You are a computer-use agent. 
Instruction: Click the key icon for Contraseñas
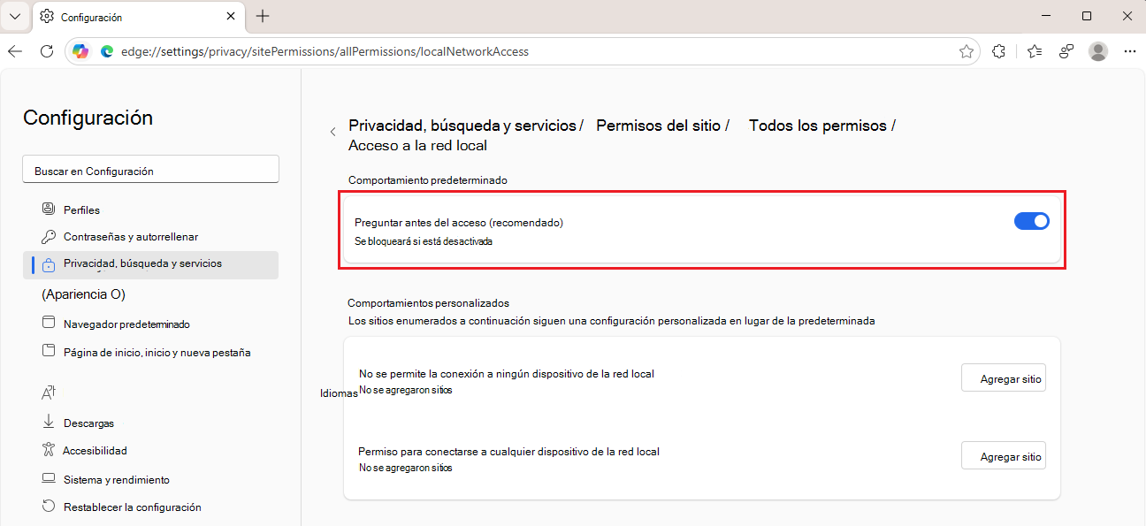[x=49, y=237]
